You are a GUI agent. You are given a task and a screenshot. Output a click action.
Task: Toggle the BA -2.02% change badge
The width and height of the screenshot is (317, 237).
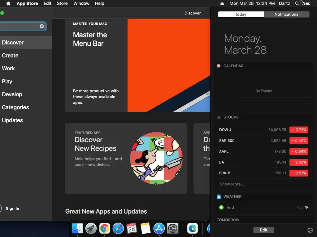(299, 162)
